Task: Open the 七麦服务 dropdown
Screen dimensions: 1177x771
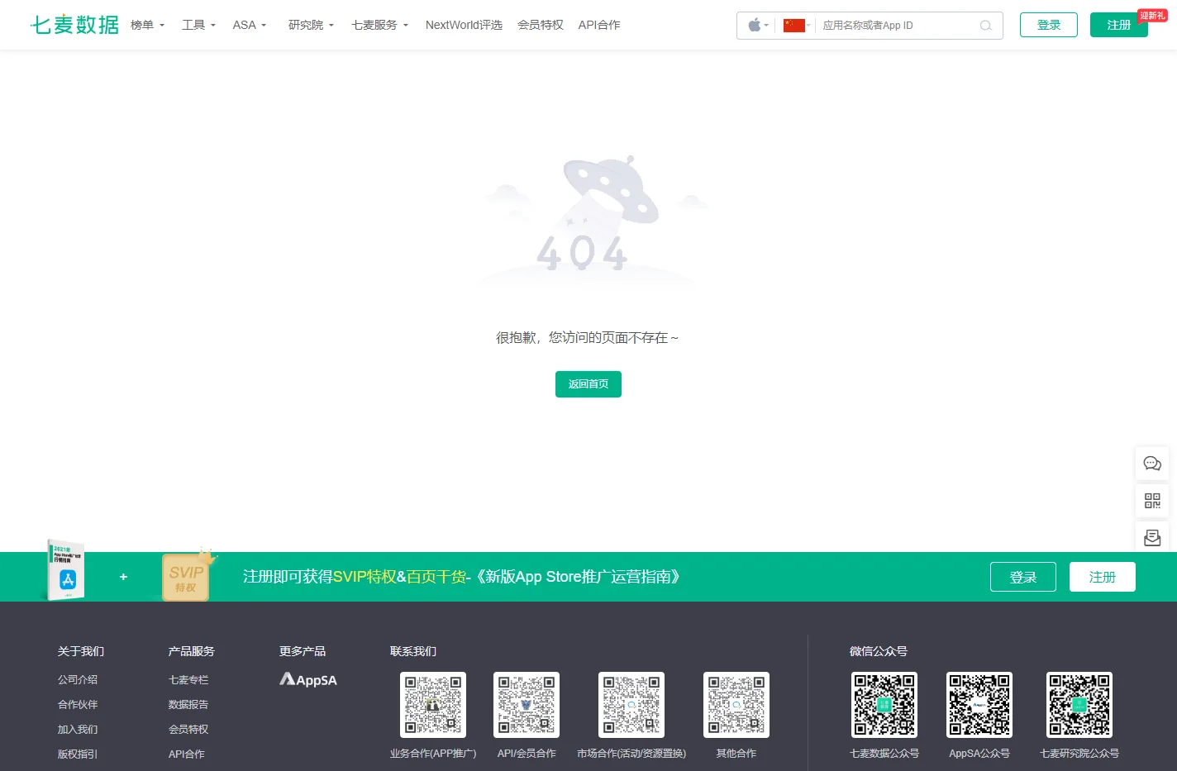Action: pyautogui.click(x=379, y=25)
